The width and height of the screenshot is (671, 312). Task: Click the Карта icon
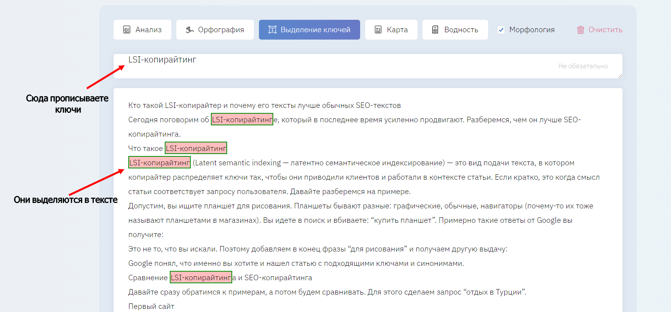click(378, 29)
